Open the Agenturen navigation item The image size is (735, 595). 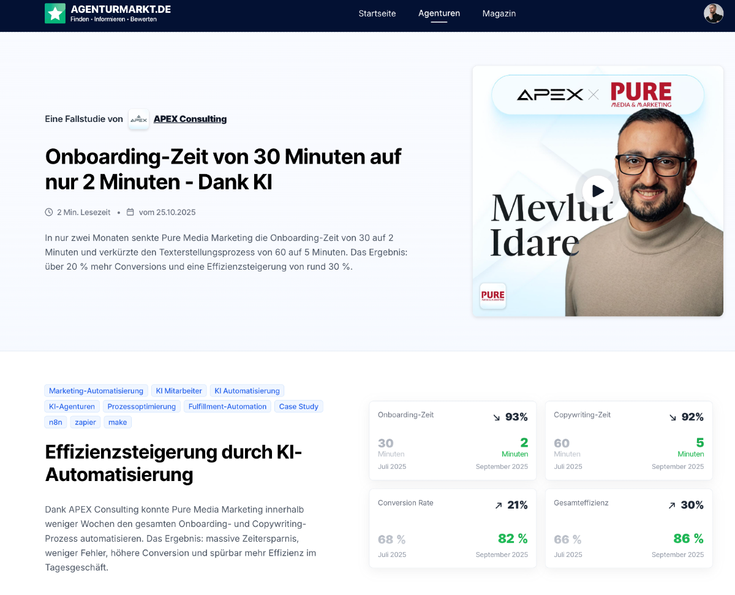(439, 13)
